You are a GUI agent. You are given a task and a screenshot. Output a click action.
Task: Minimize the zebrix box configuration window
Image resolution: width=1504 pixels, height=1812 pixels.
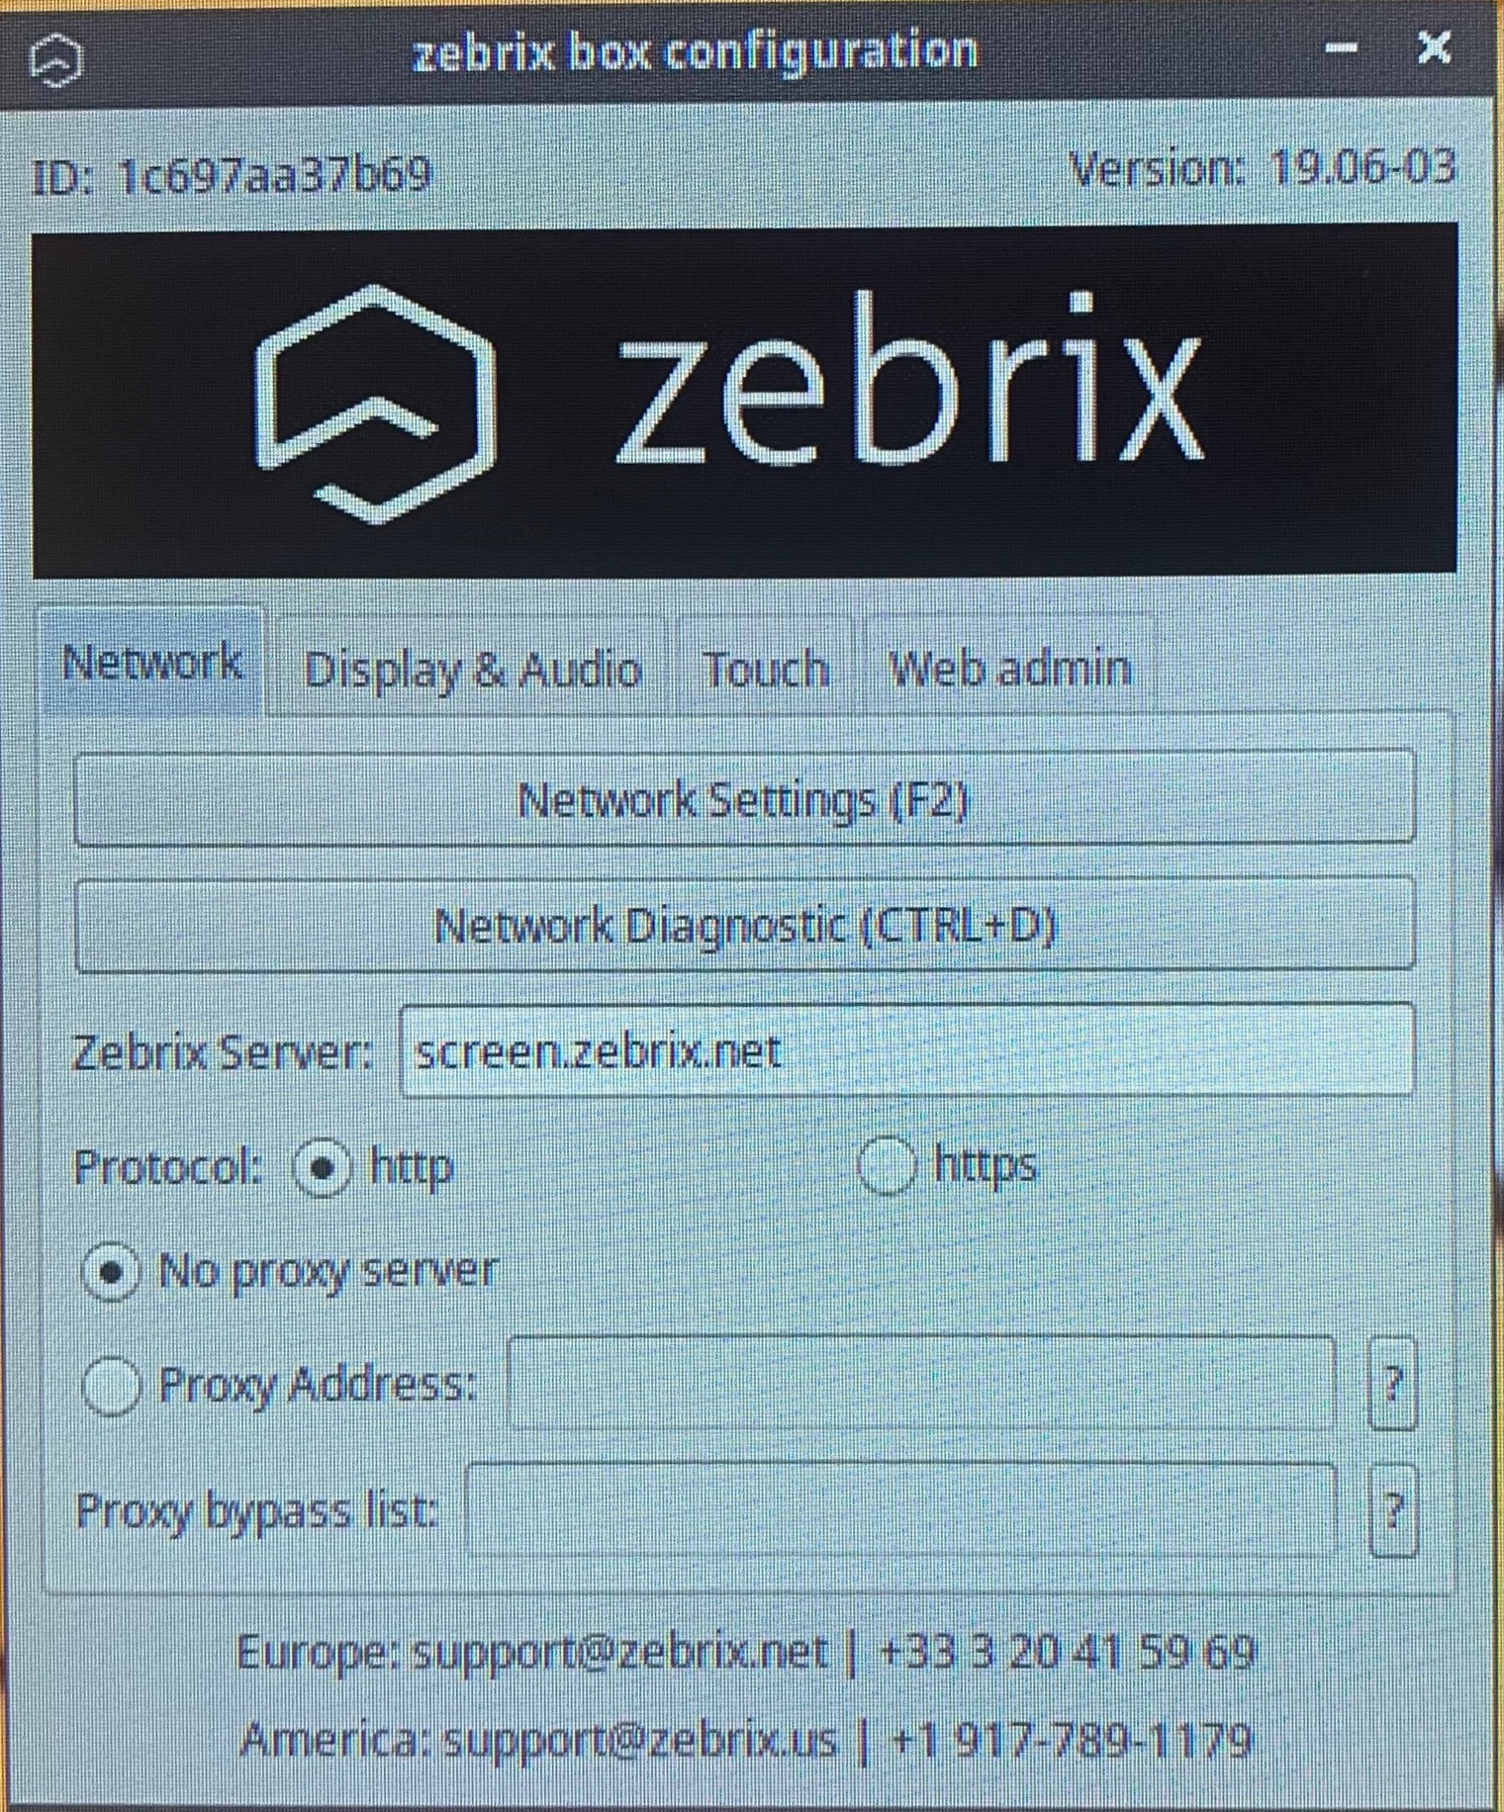1341,47
